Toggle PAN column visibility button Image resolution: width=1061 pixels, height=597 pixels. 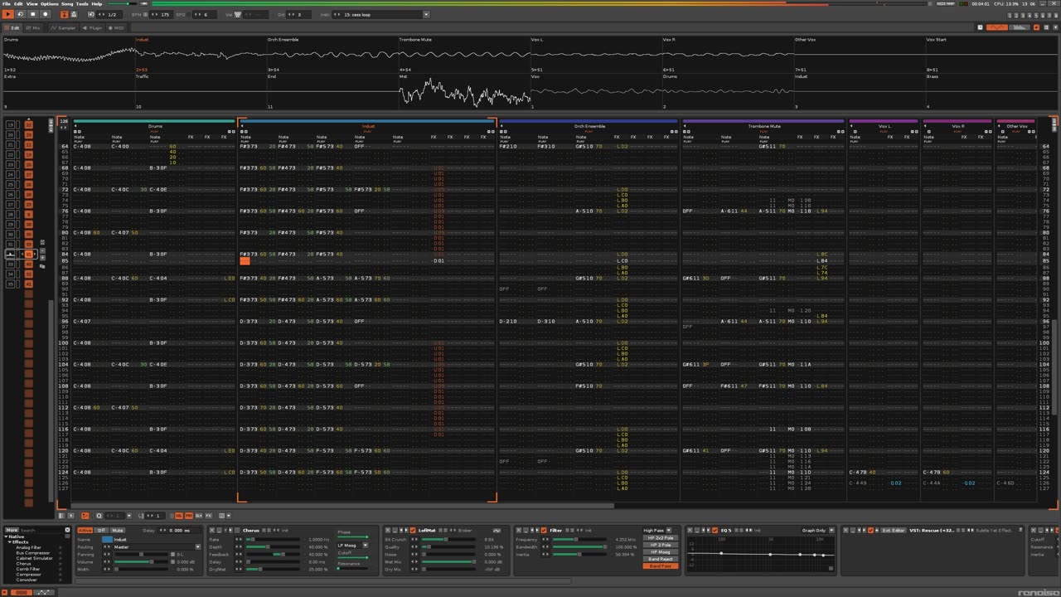(189, 516)
